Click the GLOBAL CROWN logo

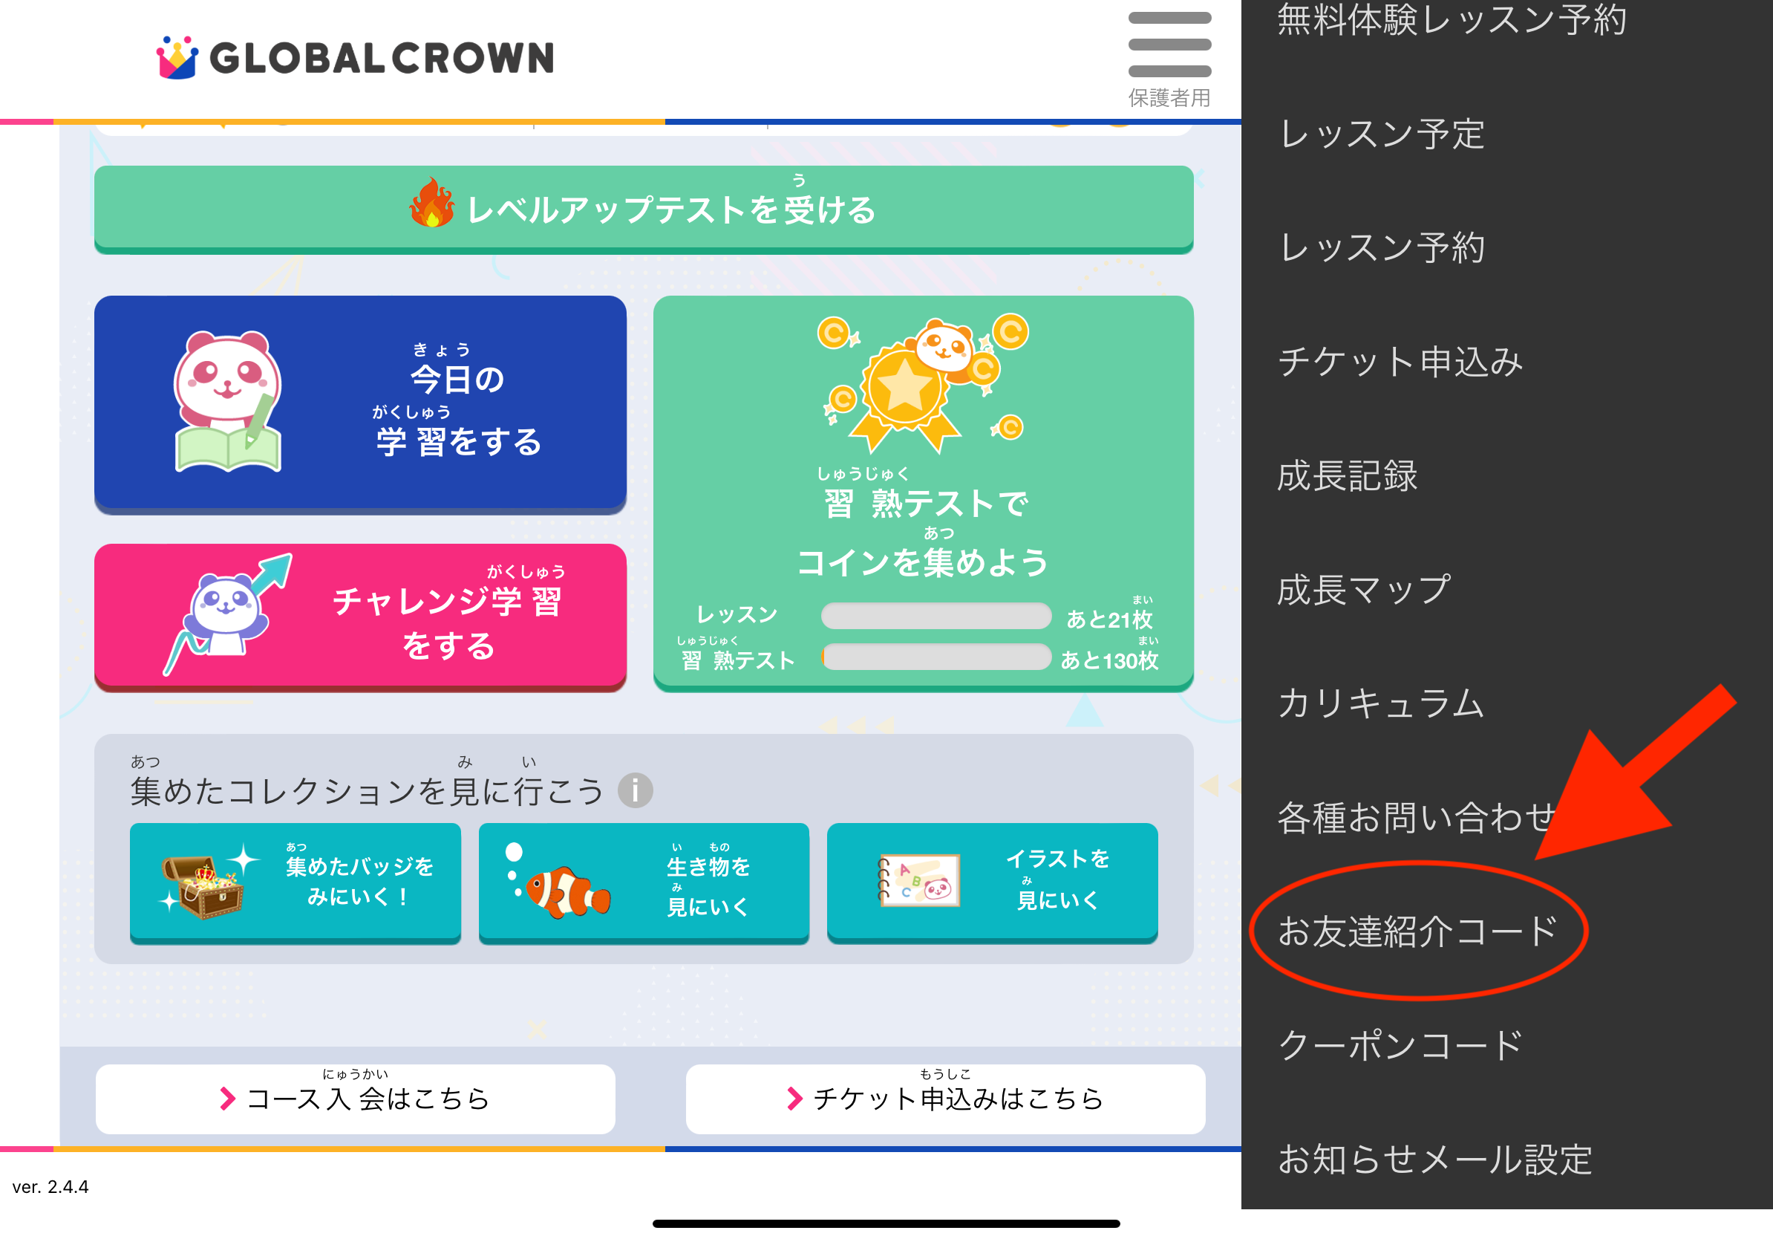click(356, 58)
